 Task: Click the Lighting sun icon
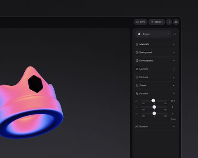[137, 69]
